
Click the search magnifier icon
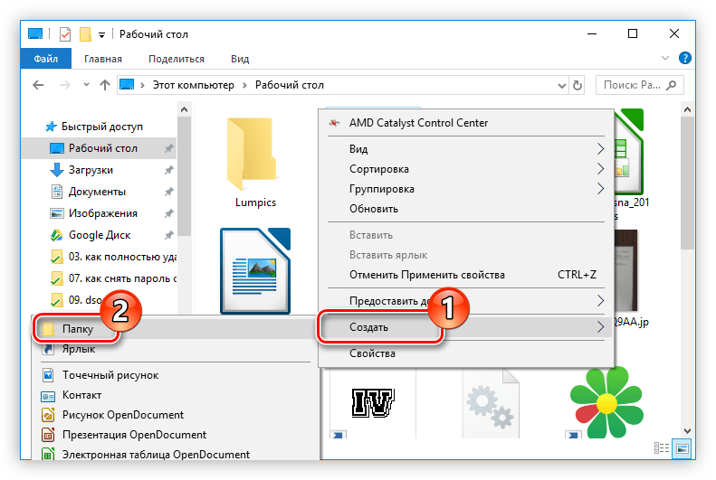point(671,85)
